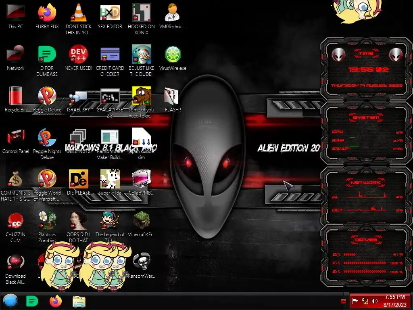Open the green document app in taskbar
Viewport: 413px width, 310px height.
pyautogui.click(x=32, y=301)
